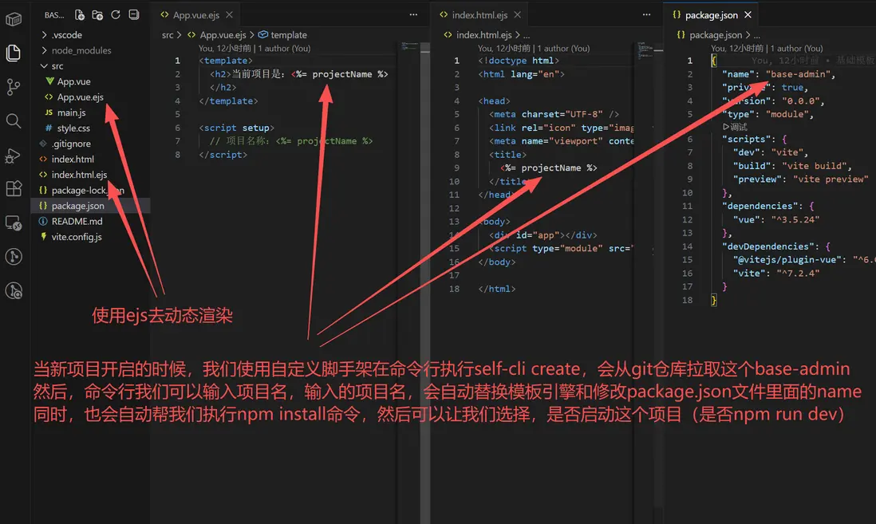Click the App.vue.ejs editor minimap
This screenshot has width=876, height=524.
tap(410, 47)
